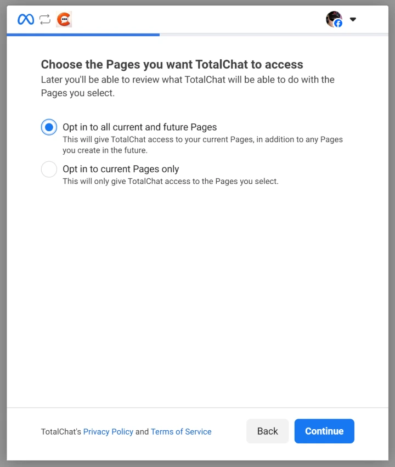Click the blue progress bar at the top
Viewport: 395px width, 467px height.
83,35
